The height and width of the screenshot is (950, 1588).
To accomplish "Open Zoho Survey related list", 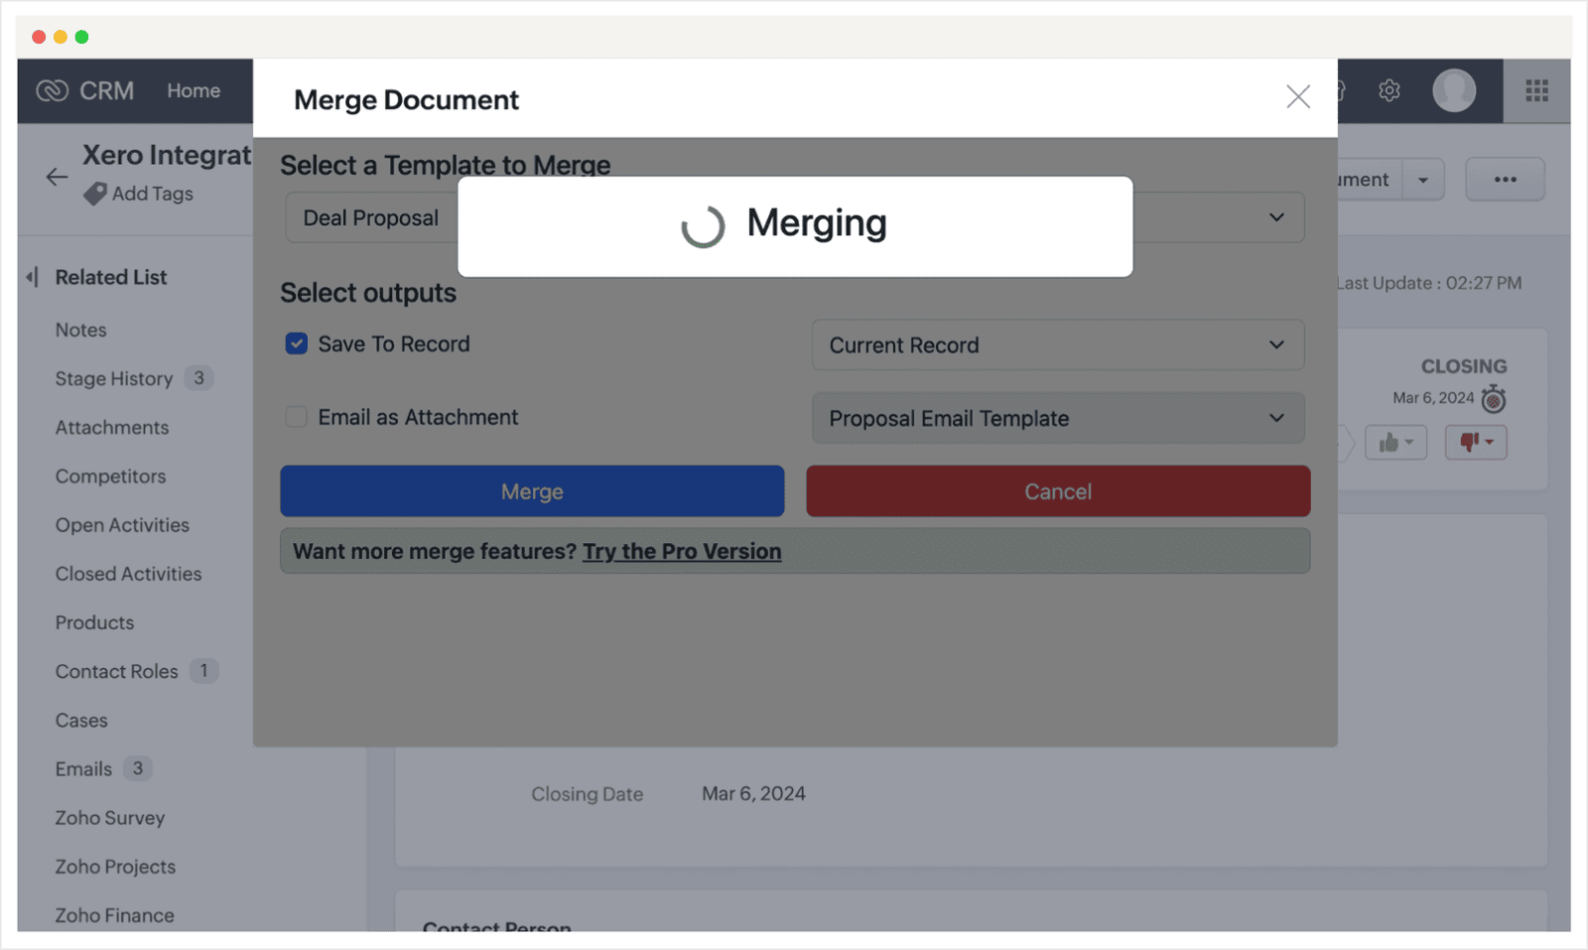I will tap(110, 818).
